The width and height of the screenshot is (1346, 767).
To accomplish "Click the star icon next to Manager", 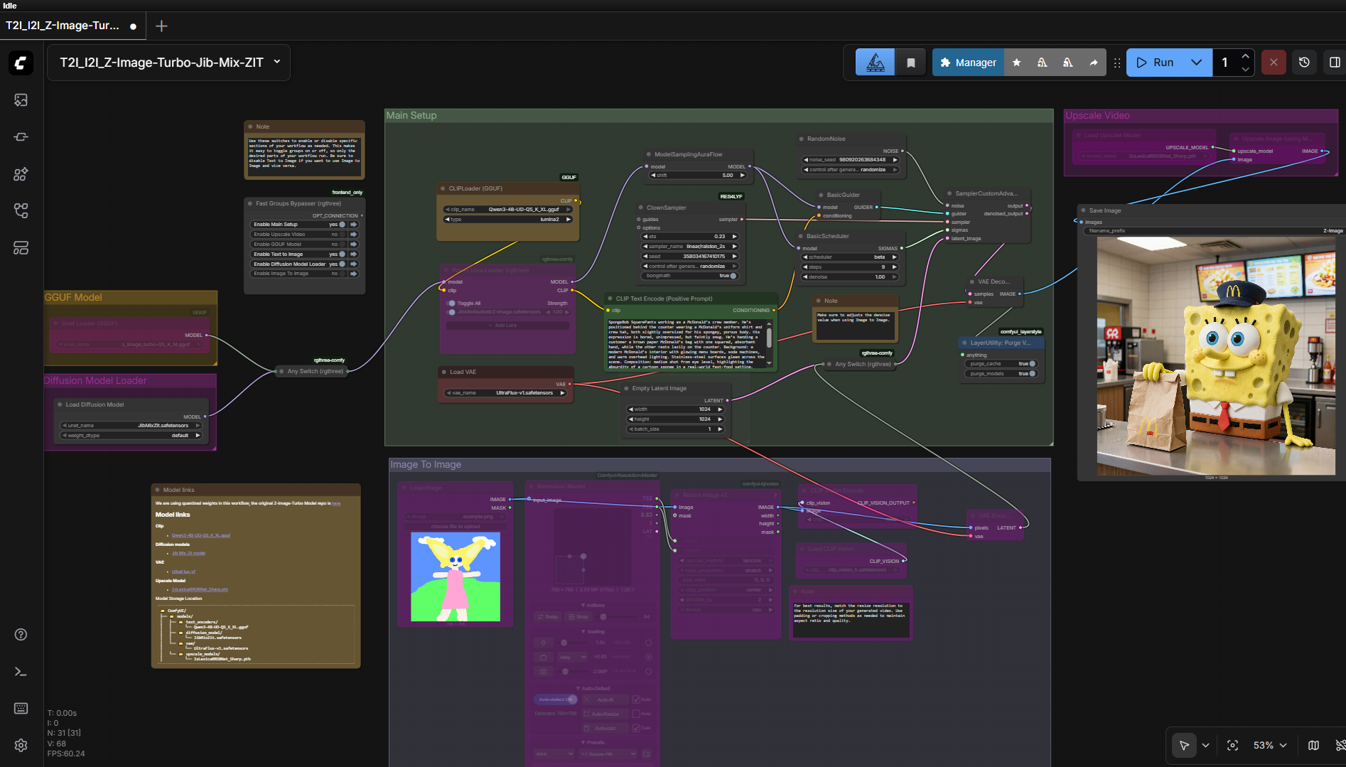I will pos(1016,63).
